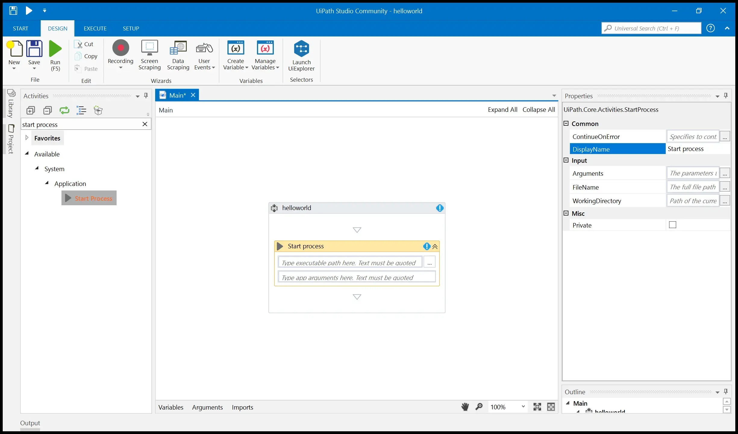Viewport: 738px width, 434px height.
Task: Collapse the Common properties section
Action: (x=566, y=124)
